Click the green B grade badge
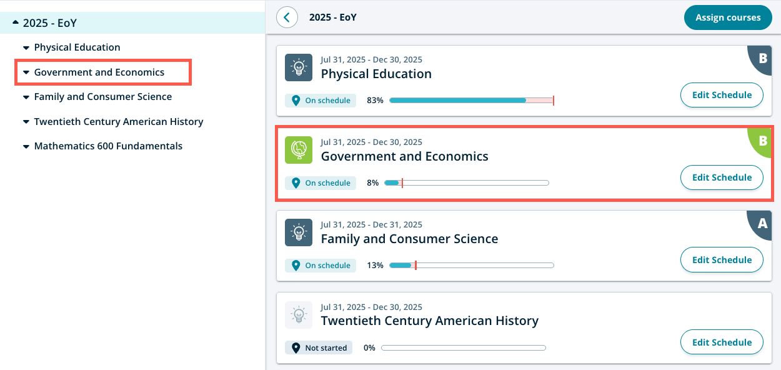Viewport: 781px width, 370px height. pyautogui.click(x=762, y=141)
